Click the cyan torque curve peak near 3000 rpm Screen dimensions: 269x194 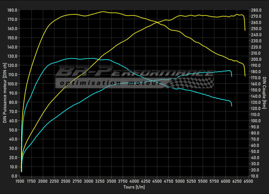[x=89, y=58]
